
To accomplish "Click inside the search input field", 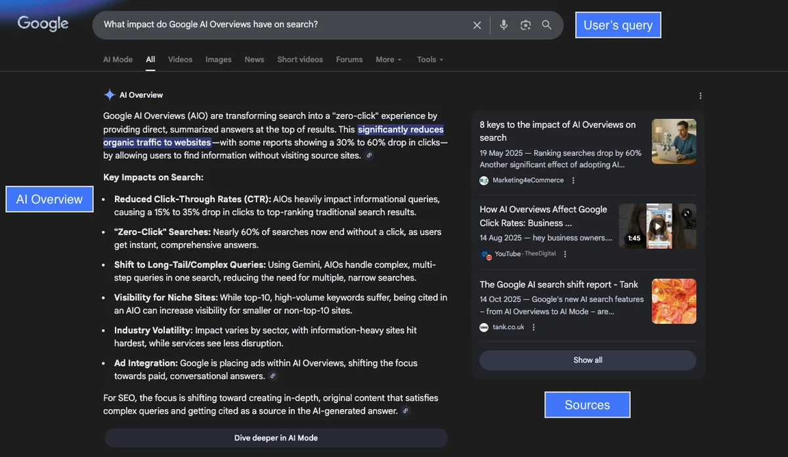I will pyautogui.click(x=263, y=25).
